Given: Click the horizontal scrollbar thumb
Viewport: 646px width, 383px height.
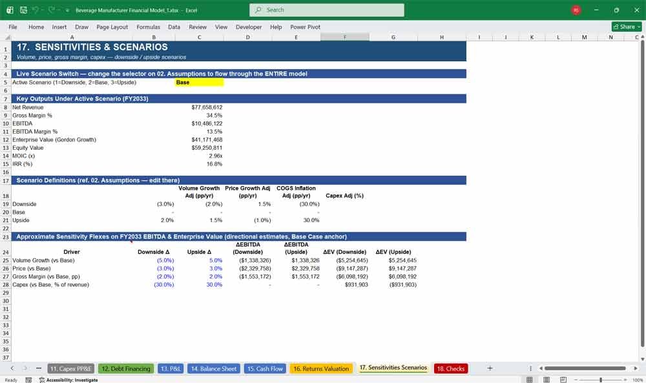Looking at the screenshot, I should [x=585, y=368].
